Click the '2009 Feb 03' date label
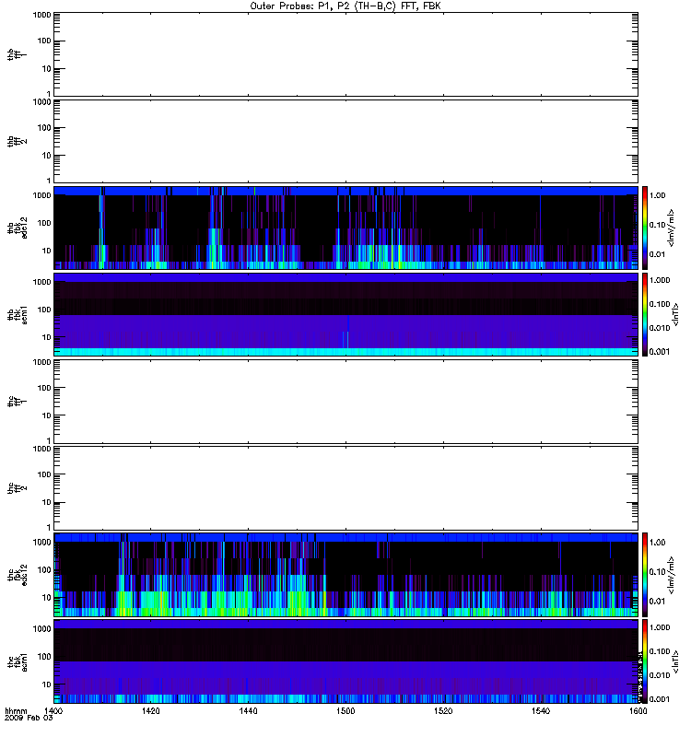Image resolution: width=691 pixels, height=737 pixels. [x=29, y=718]
